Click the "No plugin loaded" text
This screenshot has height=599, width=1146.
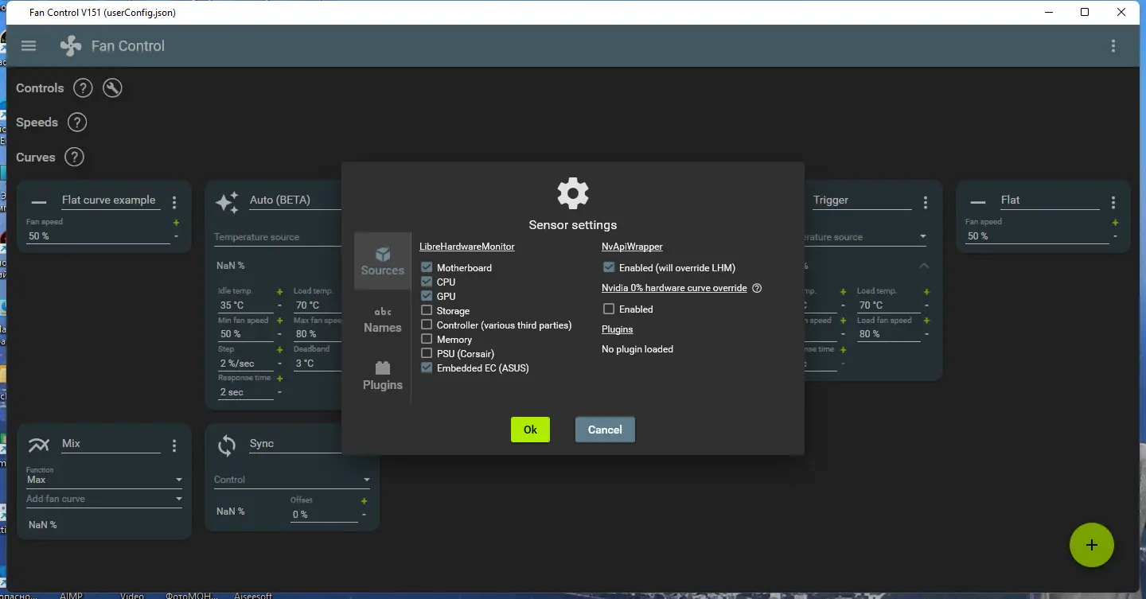pos(637,349)
